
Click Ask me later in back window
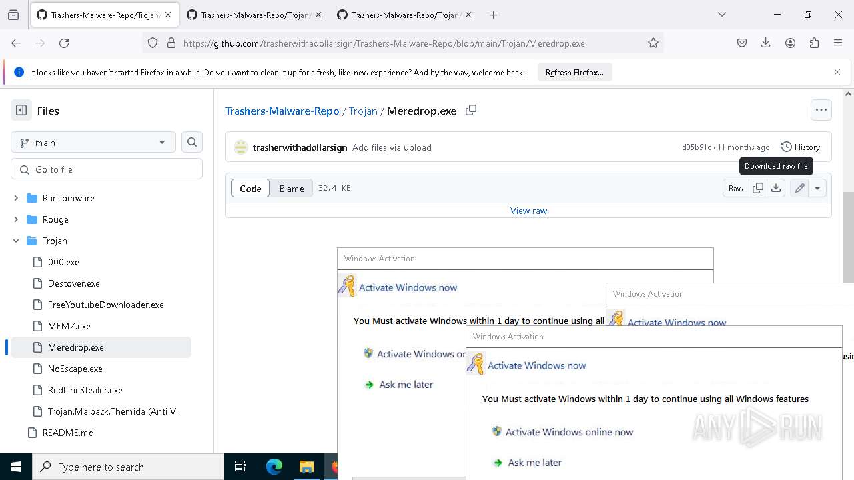point(406,385)
